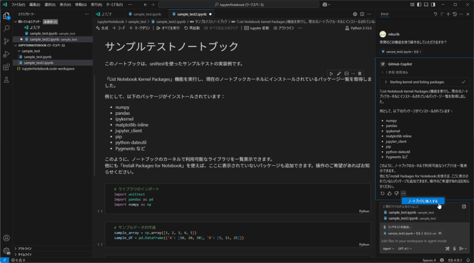The height and width of the screenshot is (263, 474).
Task: Run the selected markdown cell
Action: (x=331, y=73)
